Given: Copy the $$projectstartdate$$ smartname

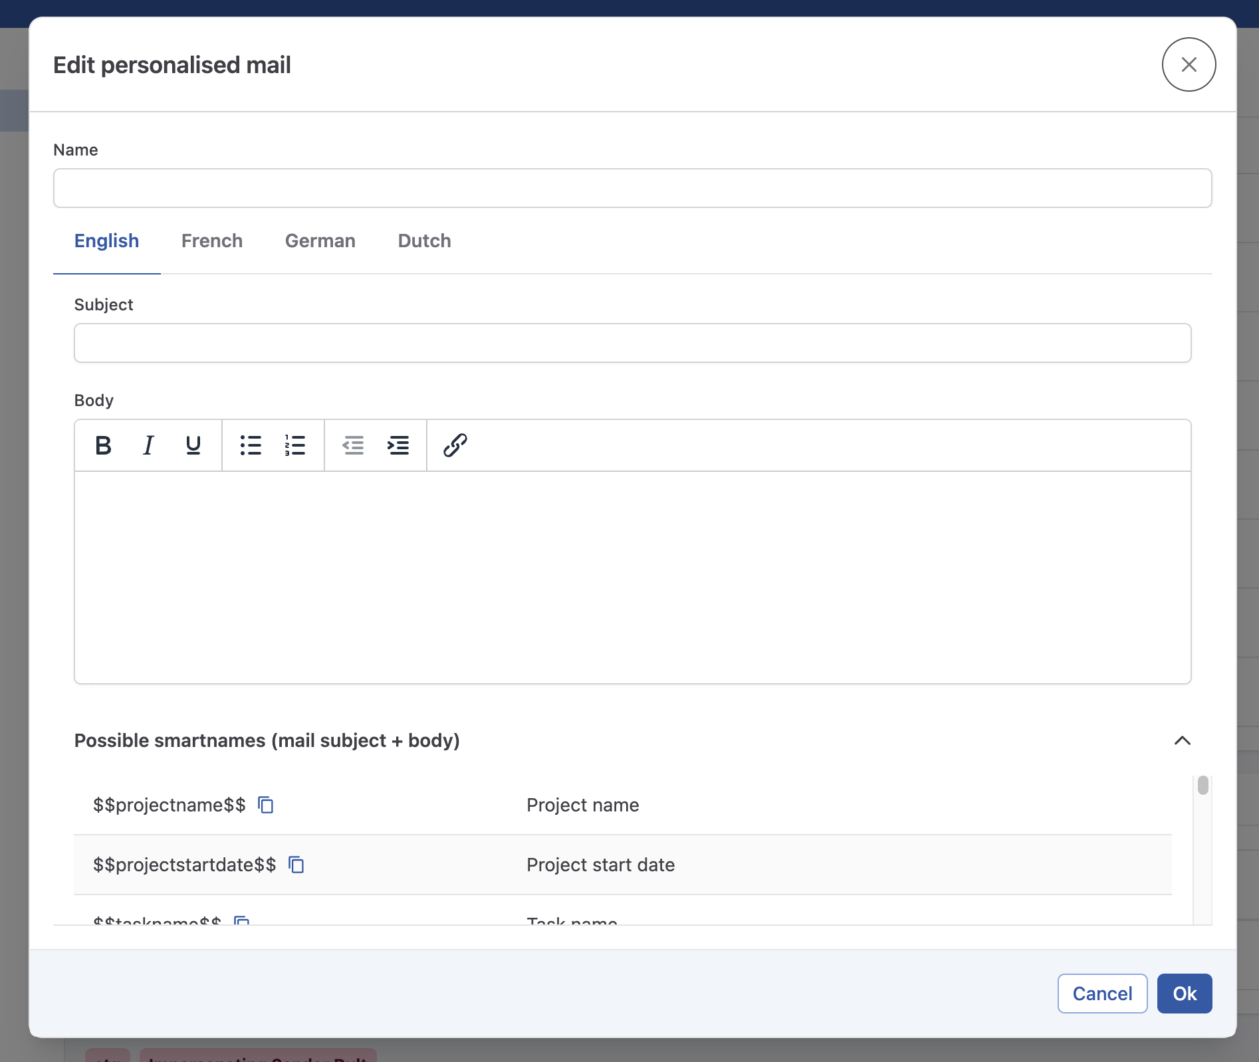Looking at the screenshot, I should coord(296,865).
